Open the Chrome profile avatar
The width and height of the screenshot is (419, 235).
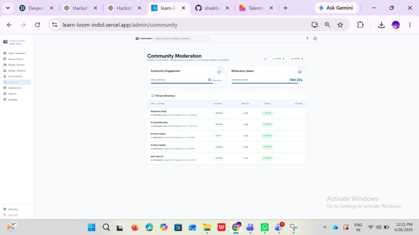pos(396,25)
